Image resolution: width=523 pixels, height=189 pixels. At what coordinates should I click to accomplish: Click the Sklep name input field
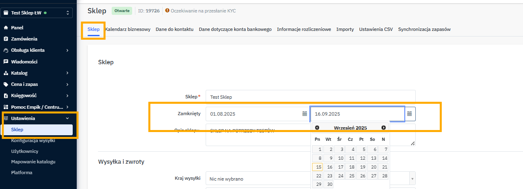[x=310, y=97]
